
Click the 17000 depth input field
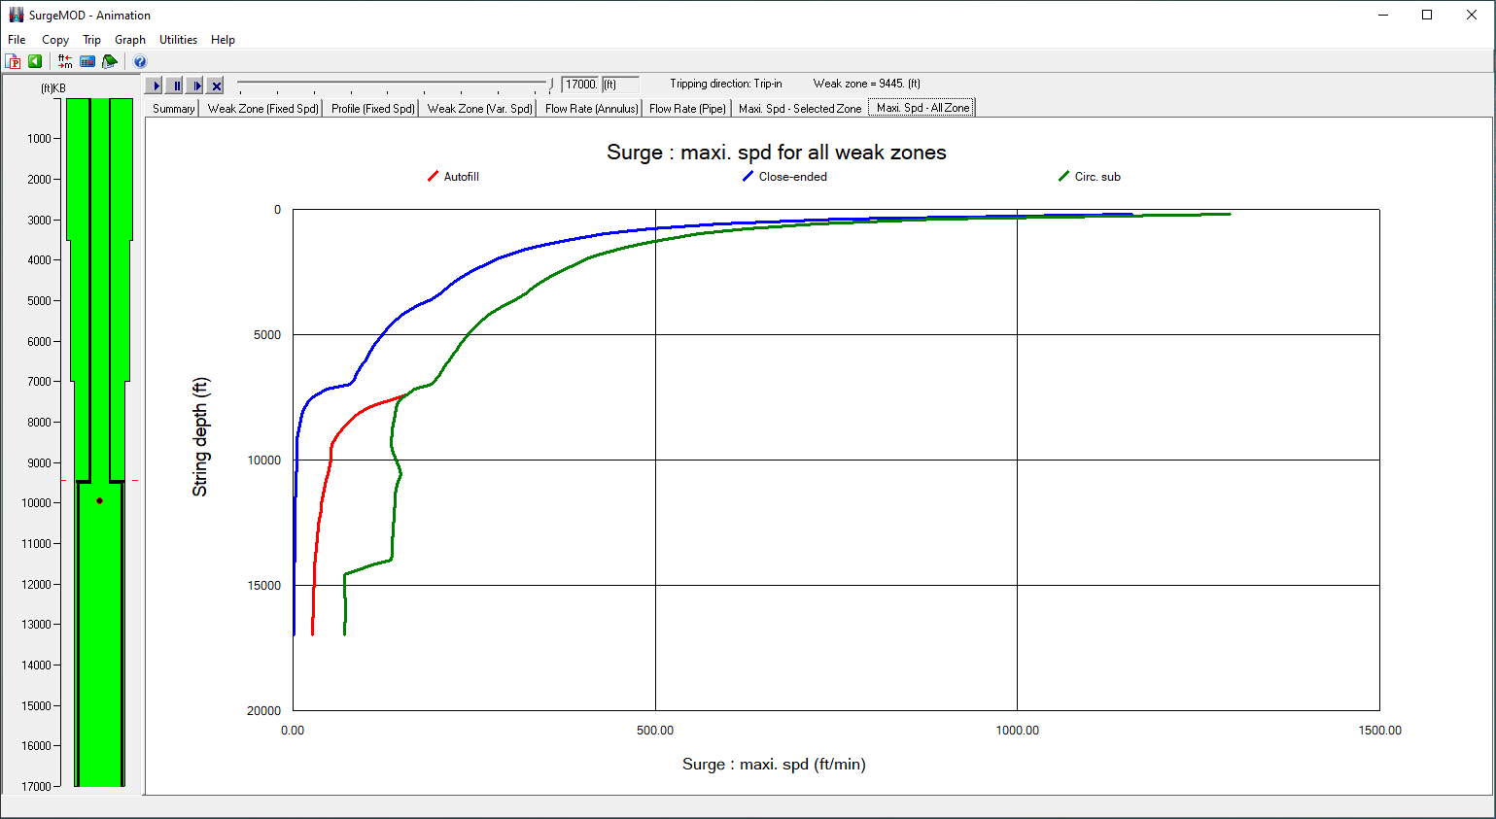click(580, 85)
